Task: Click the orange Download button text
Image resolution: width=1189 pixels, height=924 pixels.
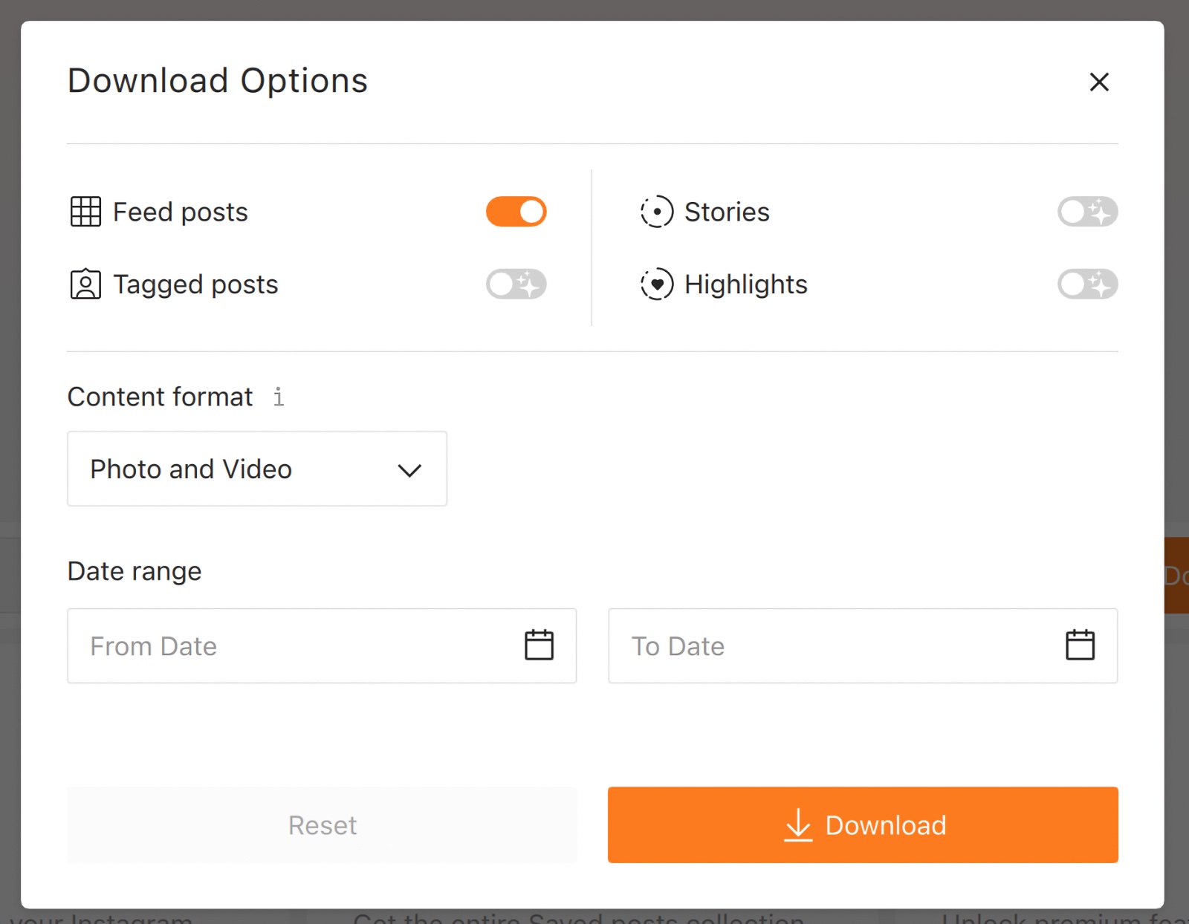Action: click(886, 825)
